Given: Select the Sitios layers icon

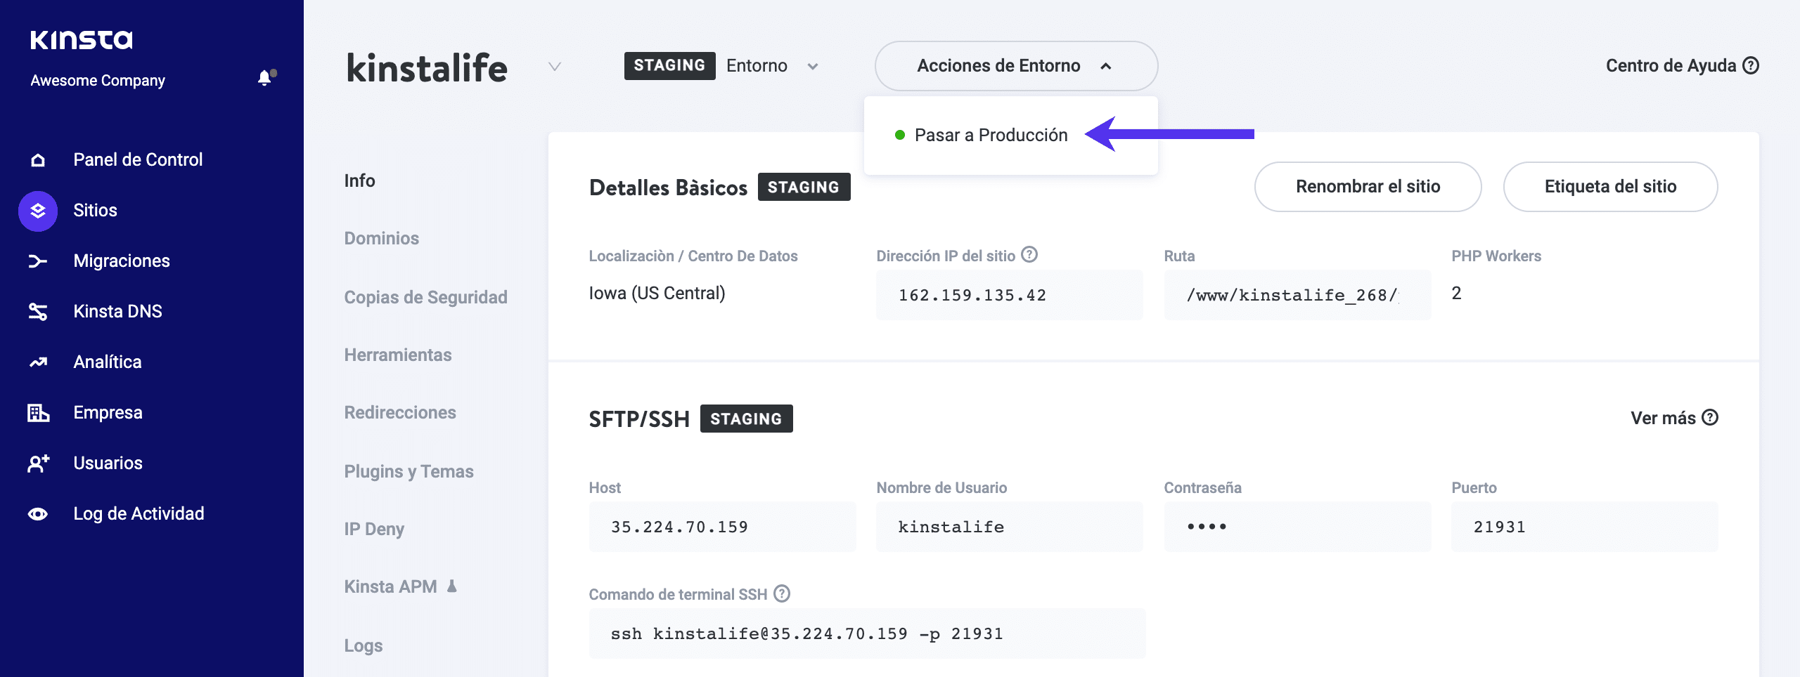Looking at the screenshot, I should click(x=38, y=211).
